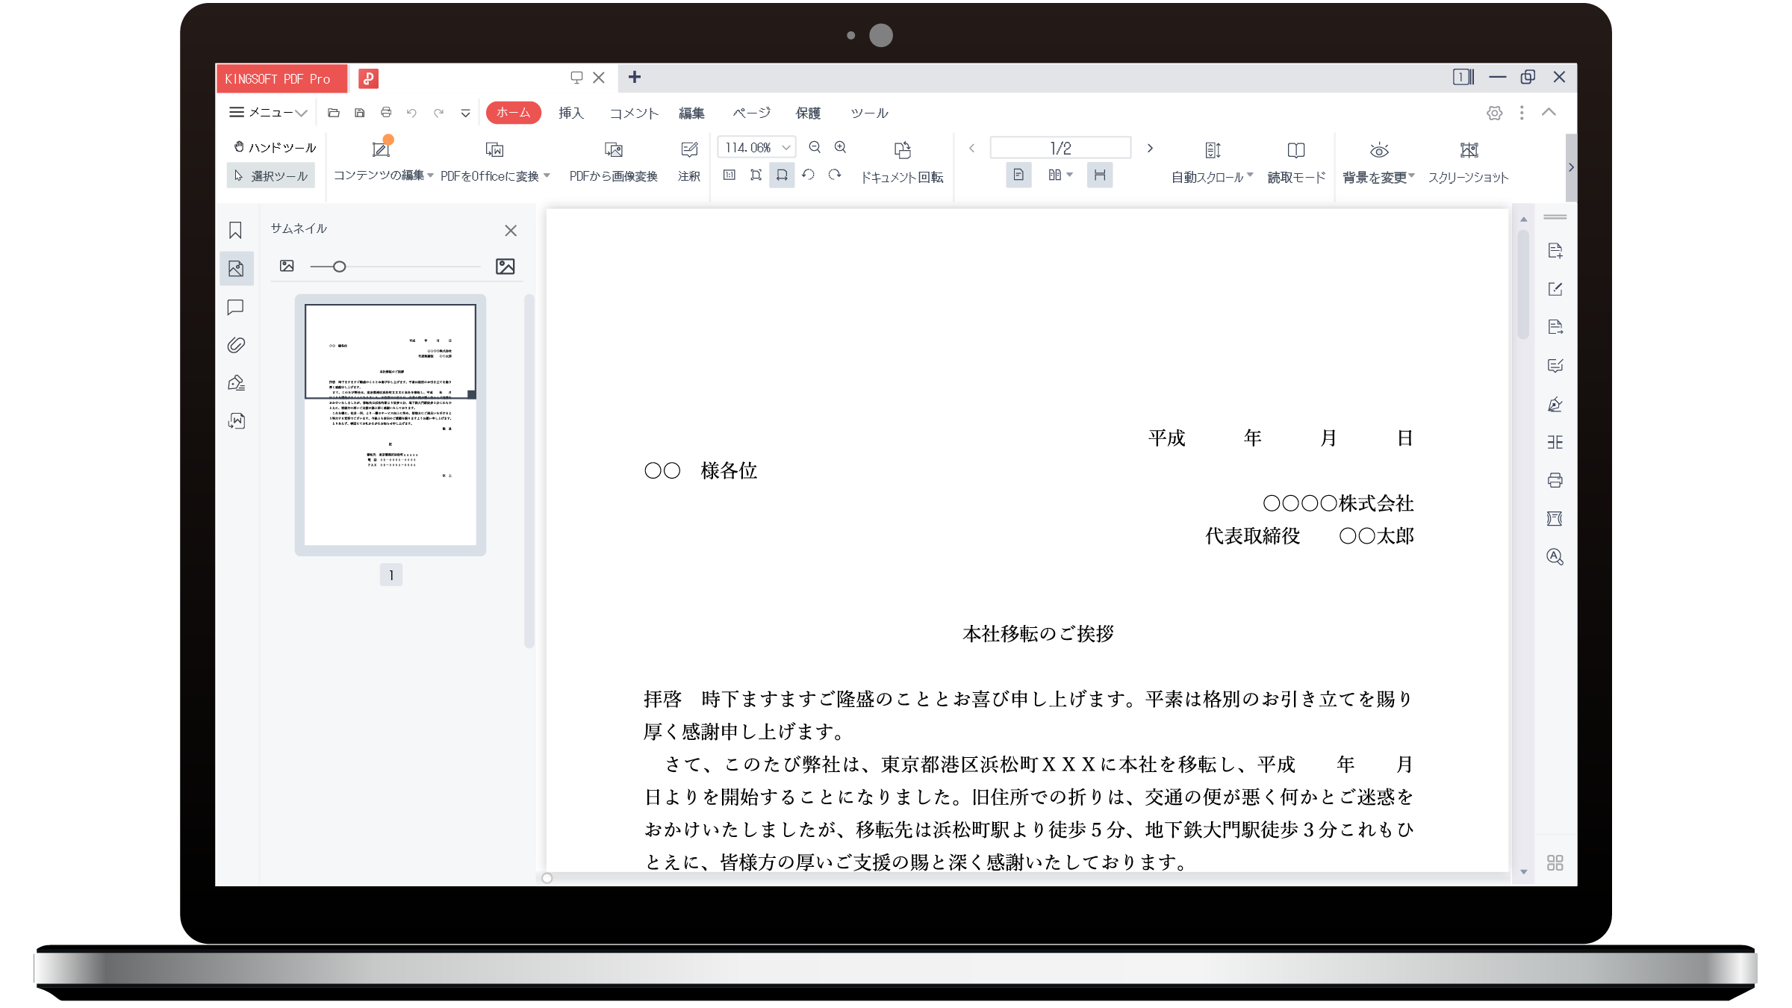Switch to the 保護 tab
The height and width of the screenshot is (1008, 1792).
coord(808,113)
